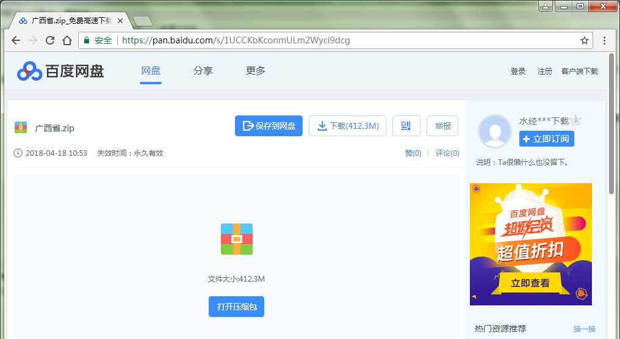Click the address bar URL field
This screenshot has width=620, height=339.
pos(336,40)
